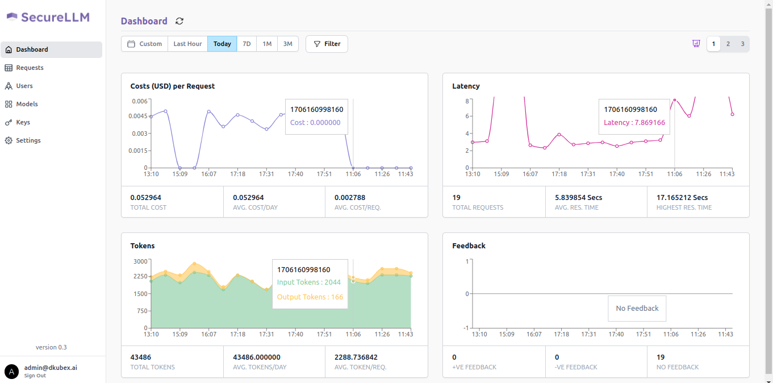Click the purple presentation view icon

696,44
